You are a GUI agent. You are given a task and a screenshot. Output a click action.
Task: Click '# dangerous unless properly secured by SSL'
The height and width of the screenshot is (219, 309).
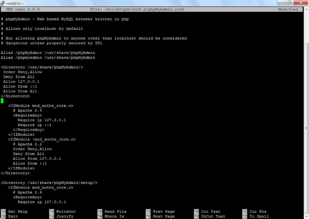[x=52, y=43]
